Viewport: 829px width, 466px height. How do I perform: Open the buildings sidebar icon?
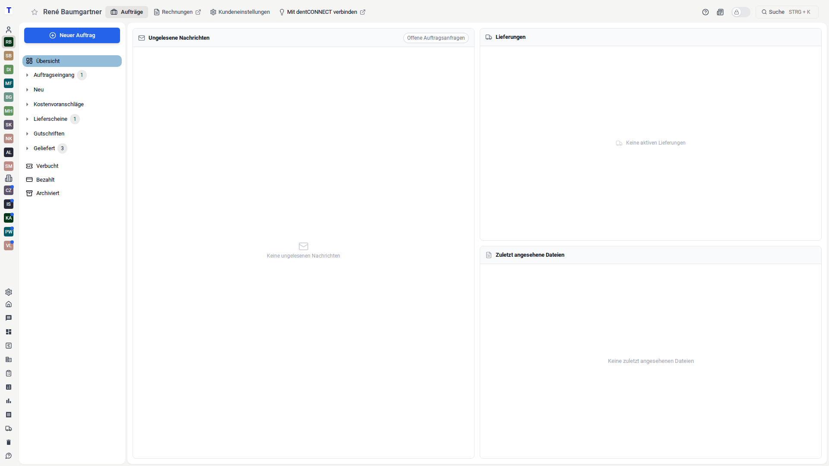point(9,359)
